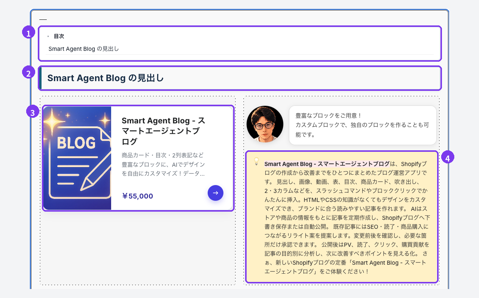This screenshot has width=479, height=298.
Task: Click the light bulb icon in yellow box
Action: pos(256,161)
